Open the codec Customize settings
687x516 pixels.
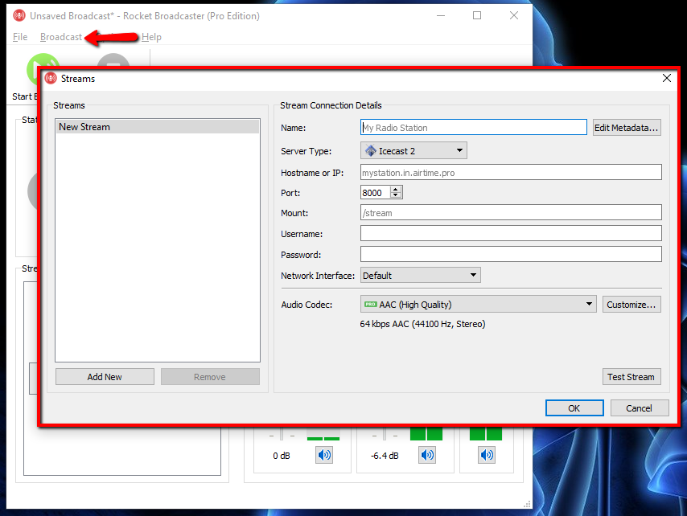[631, 305]
